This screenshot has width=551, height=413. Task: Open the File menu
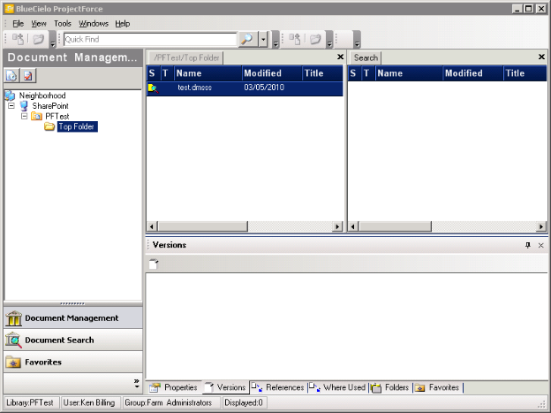click(18, 24)
